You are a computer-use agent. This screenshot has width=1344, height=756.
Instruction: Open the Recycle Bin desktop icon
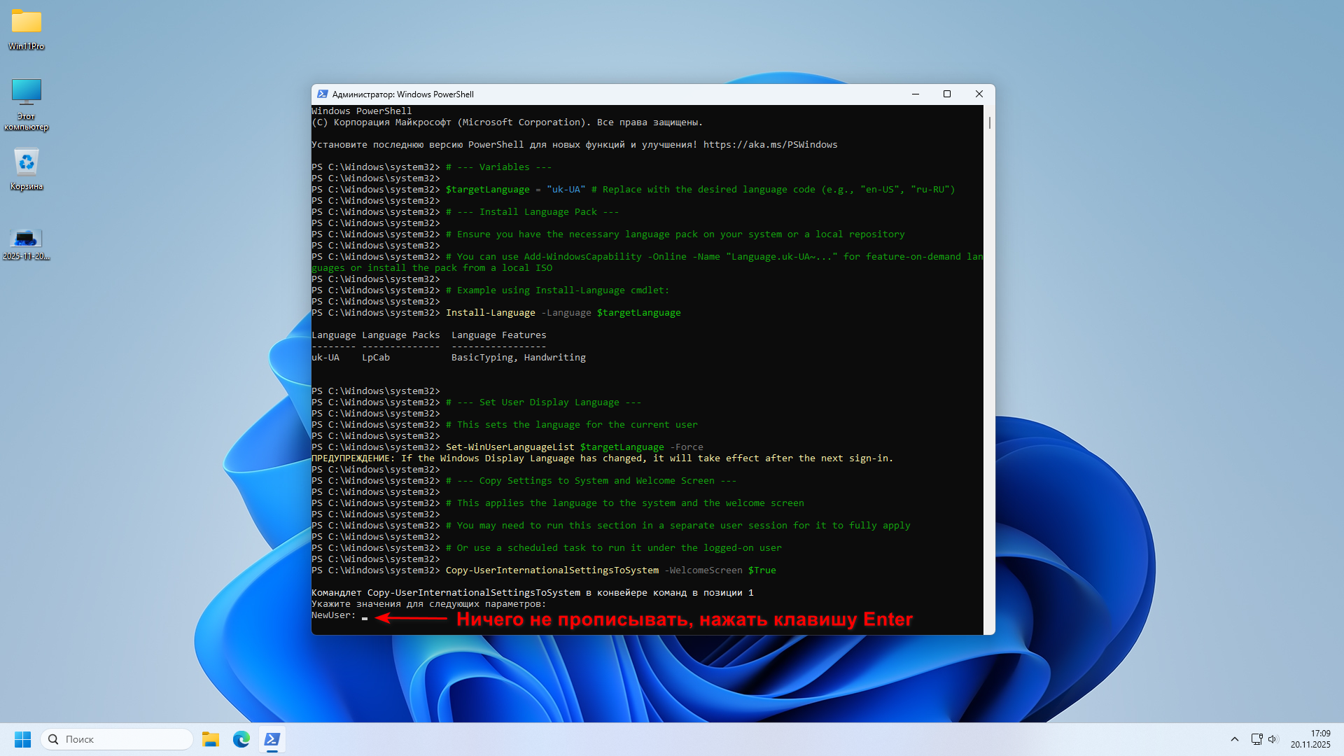click(x=27, y=163)
